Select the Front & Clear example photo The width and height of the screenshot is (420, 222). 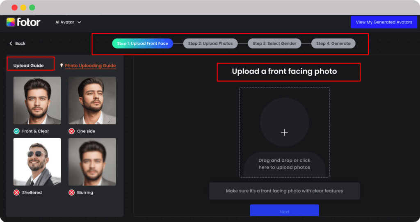click(x=37, y=101)
